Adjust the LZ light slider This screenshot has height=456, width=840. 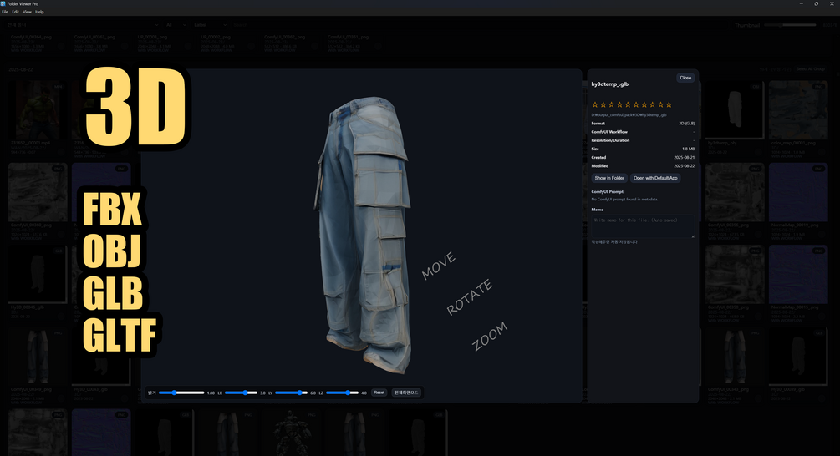click(343, 393)
